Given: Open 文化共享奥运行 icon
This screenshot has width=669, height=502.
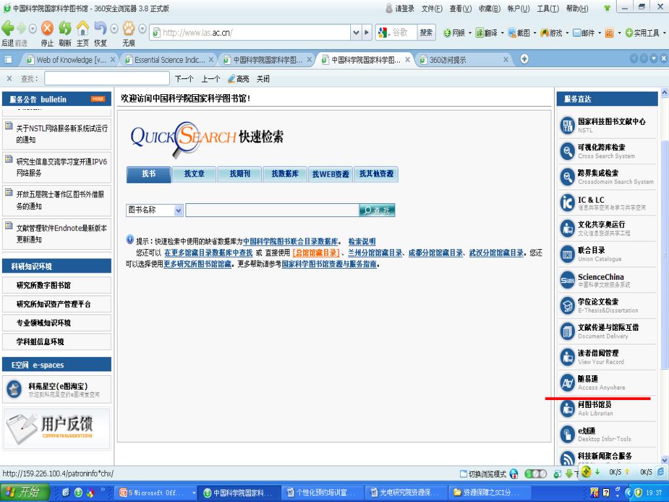Looking at the screenshot, I should 568,228.
